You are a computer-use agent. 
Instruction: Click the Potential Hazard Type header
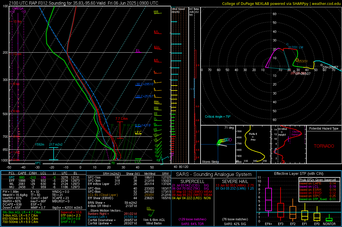[324, 128]
